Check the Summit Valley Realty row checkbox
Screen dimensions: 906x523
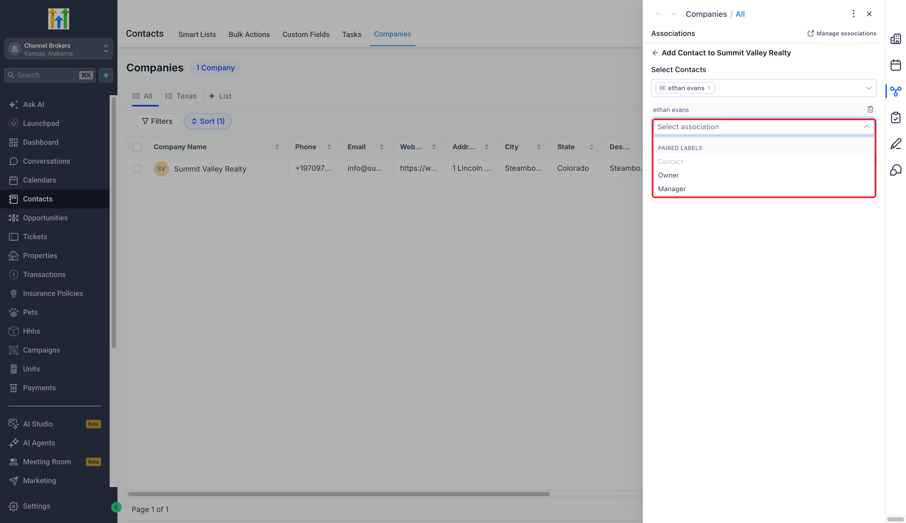pyautogui.click(x=137, y=168)
